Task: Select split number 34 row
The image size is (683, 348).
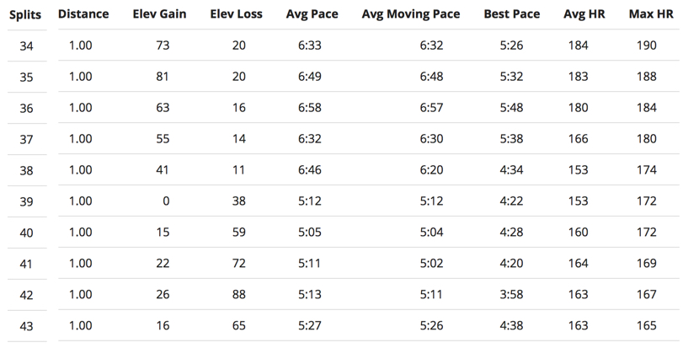Action: (26, 46)
